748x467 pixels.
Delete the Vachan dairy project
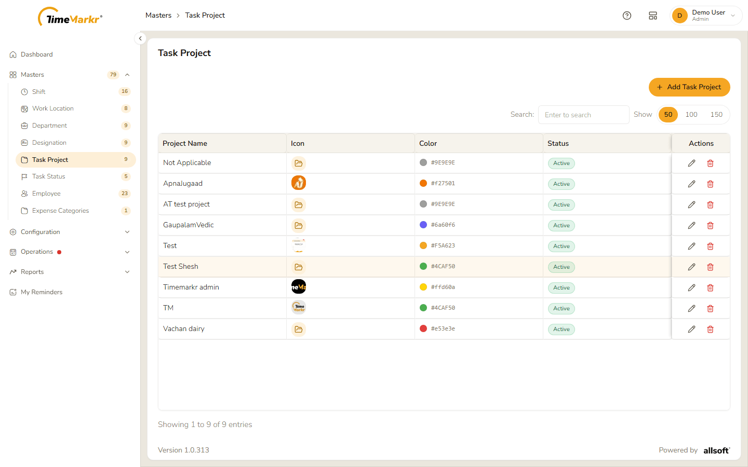click(x=710, y=329)
